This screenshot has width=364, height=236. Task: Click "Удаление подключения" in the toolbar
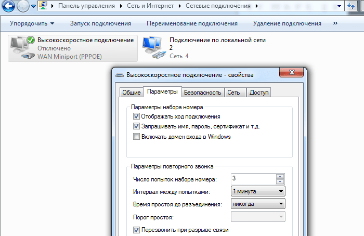tap(287, 23)
